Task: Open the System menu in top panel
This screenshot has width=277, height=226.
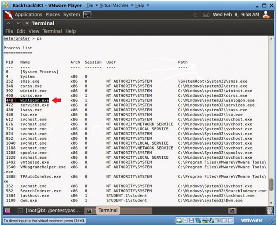Action: click(71, 15)
